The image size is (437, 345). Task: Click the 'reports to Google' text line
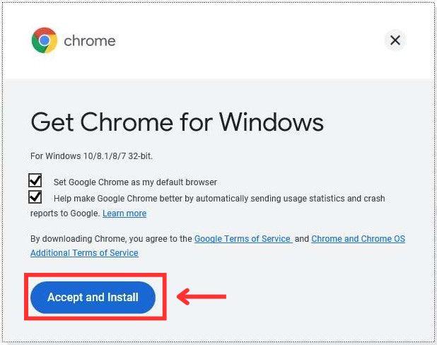65,214
